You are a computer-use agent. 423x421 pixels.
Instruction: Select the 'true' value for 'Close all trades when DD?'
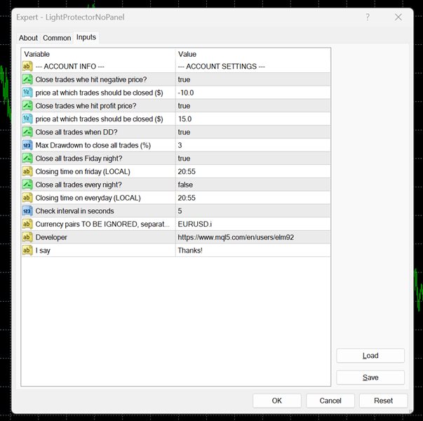point(253,132)
